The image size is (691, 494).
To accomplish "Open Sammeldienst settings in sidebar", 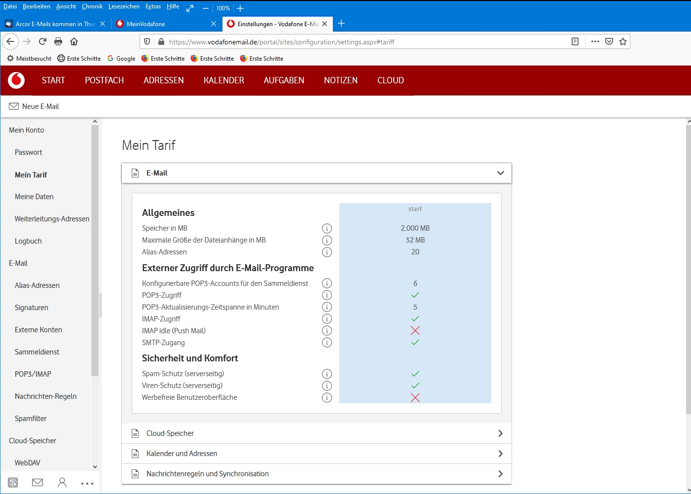I will [37, 352].
